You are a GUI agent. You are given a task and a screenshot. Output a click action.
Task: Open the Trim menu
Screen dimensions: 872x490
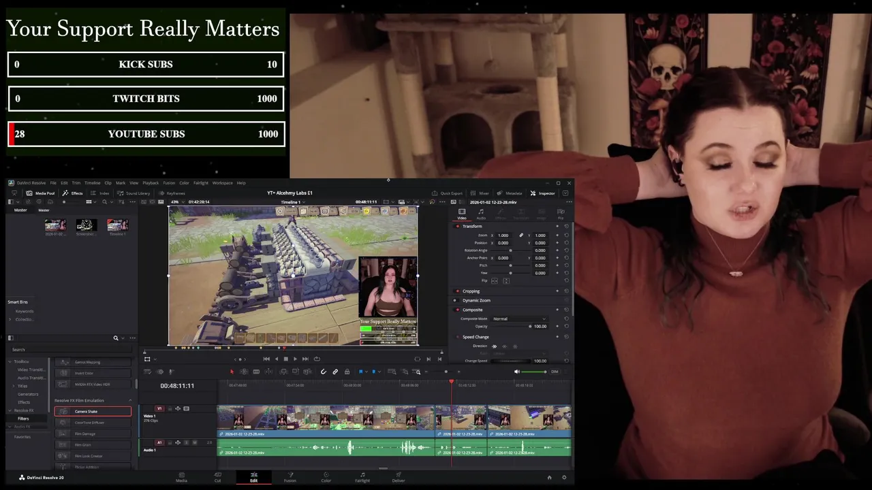(76, 183)
